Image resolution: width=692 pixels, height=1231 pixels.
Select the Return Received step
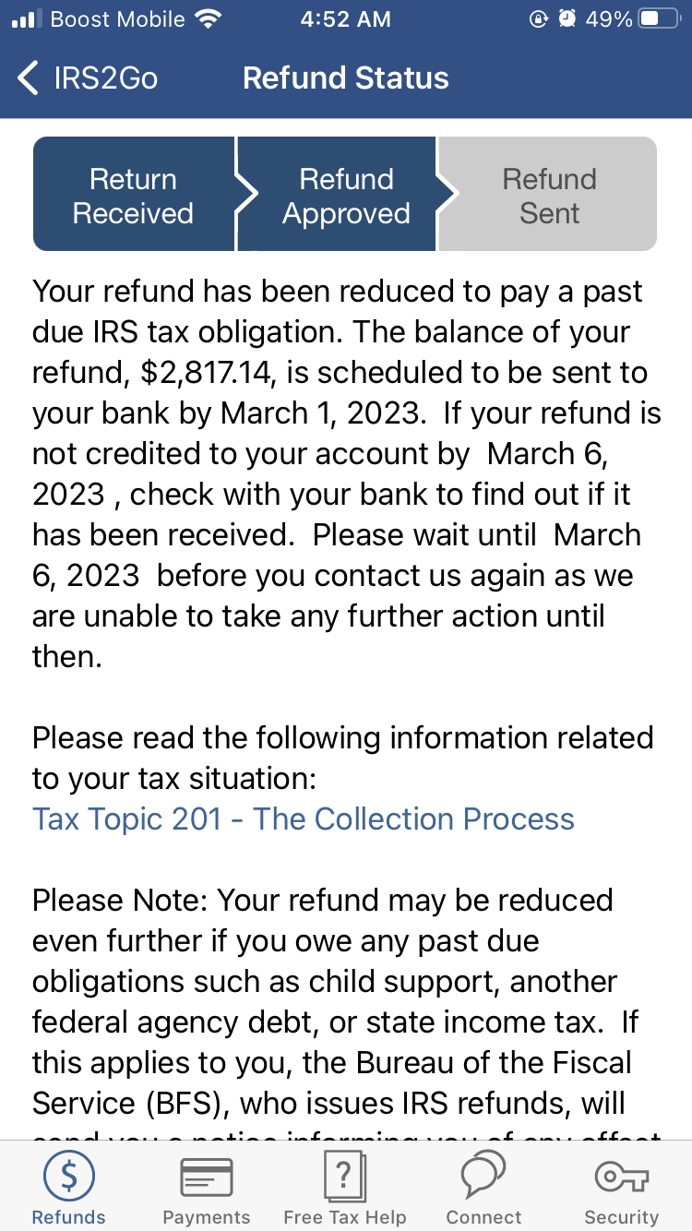(133, 193)
